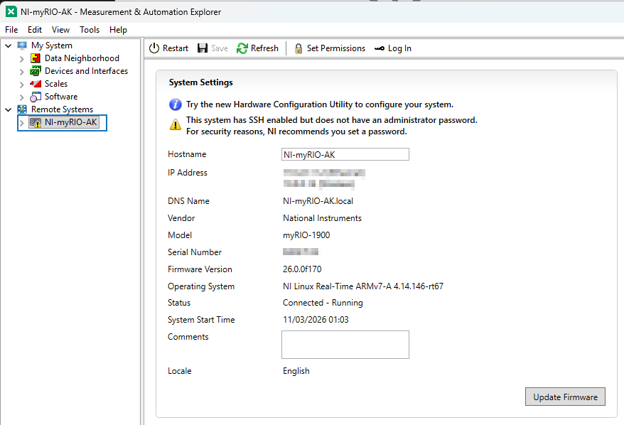Click the Update Firmware button
Image resolution: width=624 pixels, height=425 pixels.
tap(565, 397)
